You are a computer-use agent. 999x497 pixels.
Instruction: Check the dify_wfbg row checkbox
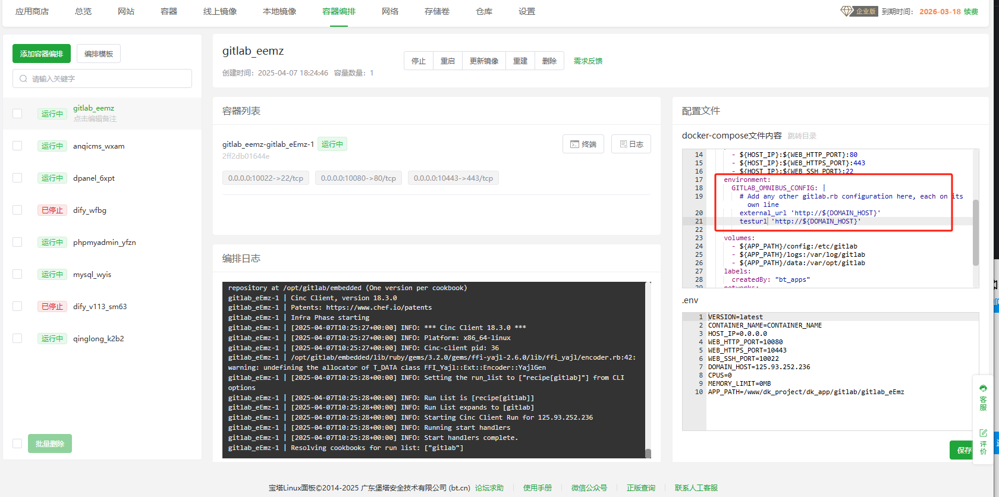click(x=17, y=210)
